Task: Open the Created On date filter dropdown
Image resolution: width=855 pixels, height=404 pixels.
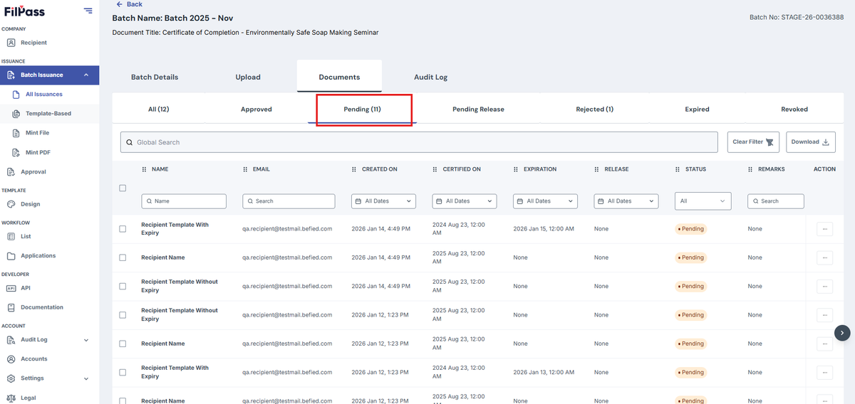Action: point(384,201)
